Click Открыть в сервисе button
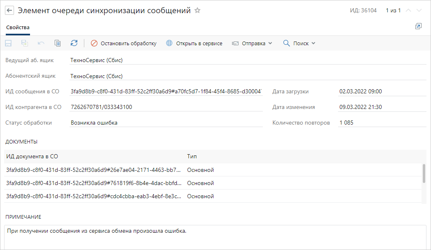 pos(194,43)
